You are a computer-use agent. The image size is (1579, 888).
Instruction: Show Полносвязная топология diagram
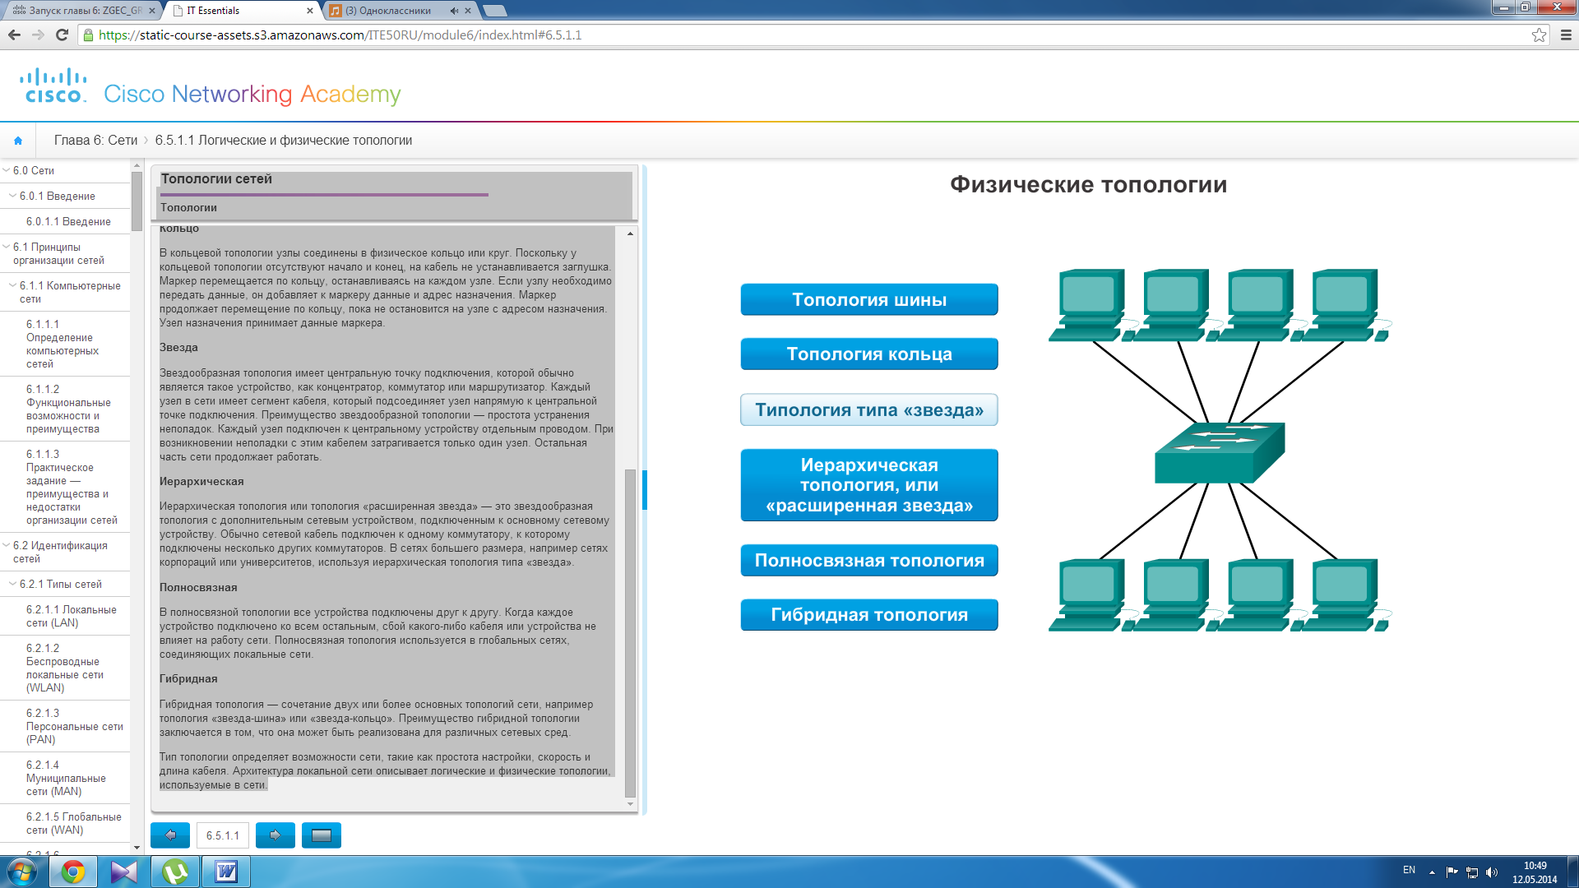(x=869, y=561)
